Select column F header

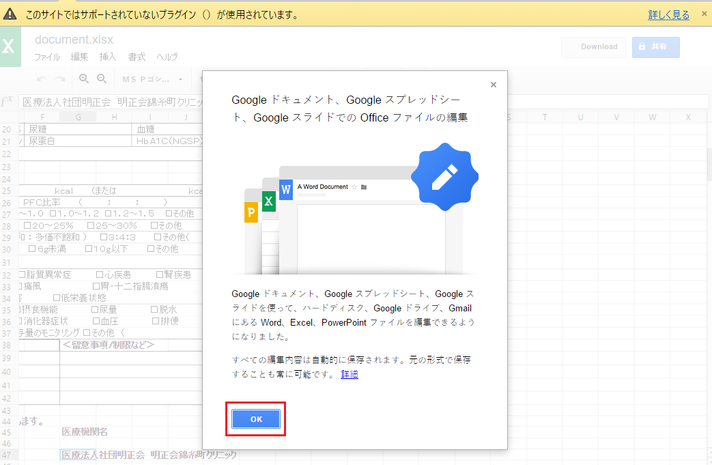pos(42,117)
